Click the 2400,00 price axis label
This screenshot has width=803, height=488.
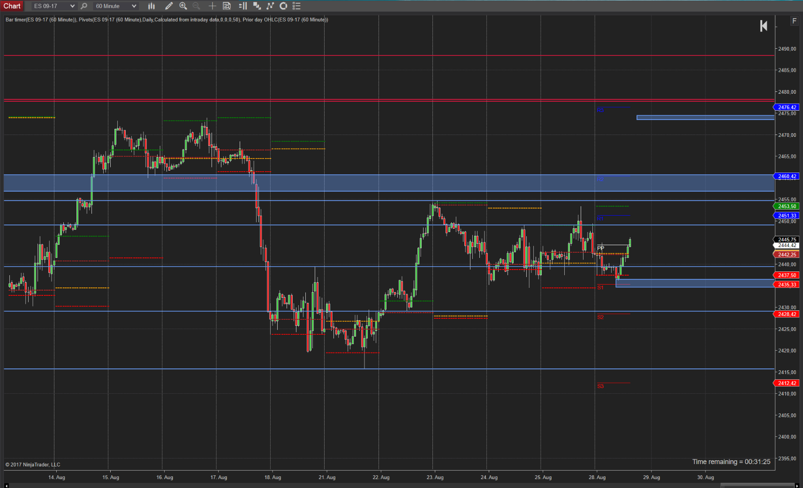[x=787, y=437]
